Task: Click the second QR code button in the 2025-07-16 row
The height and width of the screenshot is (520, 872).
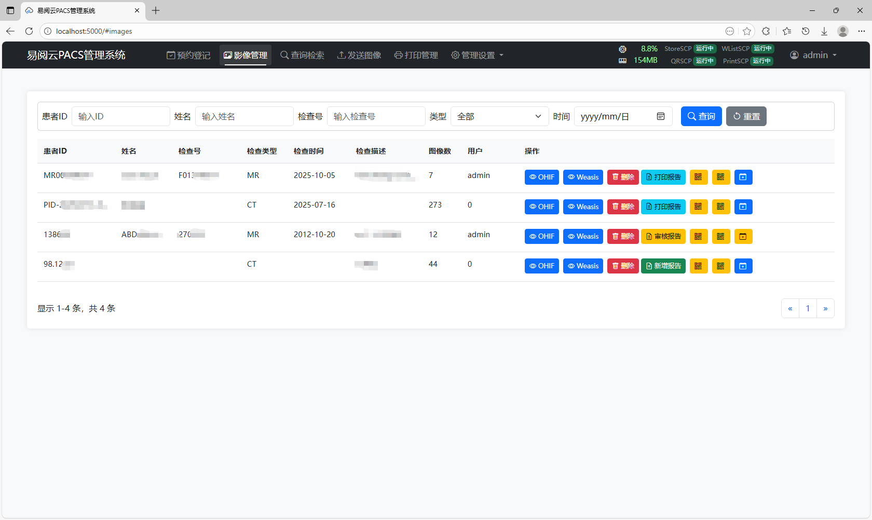Action: 720,207
